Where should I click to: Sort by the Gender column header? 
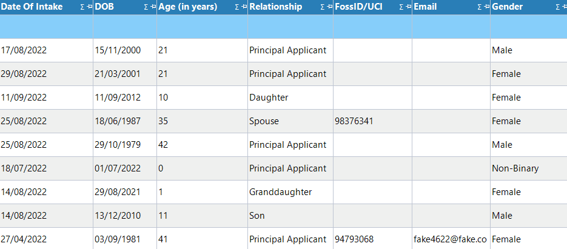508,7
